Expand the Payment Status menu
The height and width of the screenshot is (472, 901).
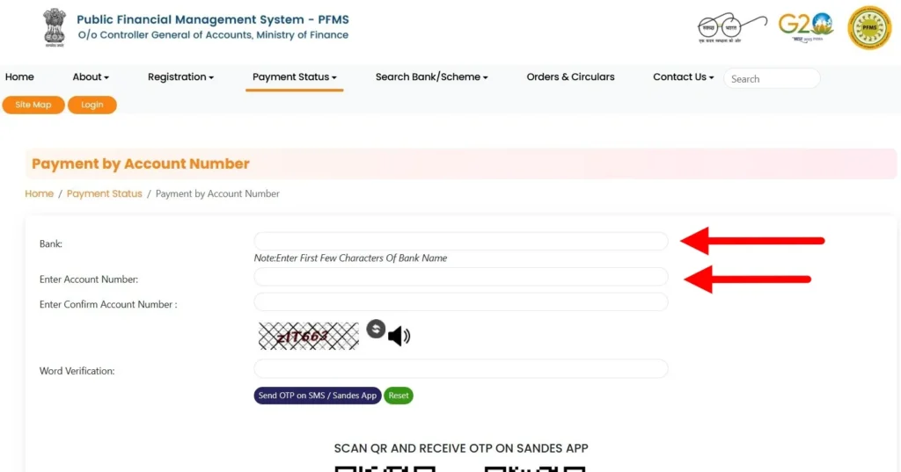pyautogui.click(x=295, y=77)
